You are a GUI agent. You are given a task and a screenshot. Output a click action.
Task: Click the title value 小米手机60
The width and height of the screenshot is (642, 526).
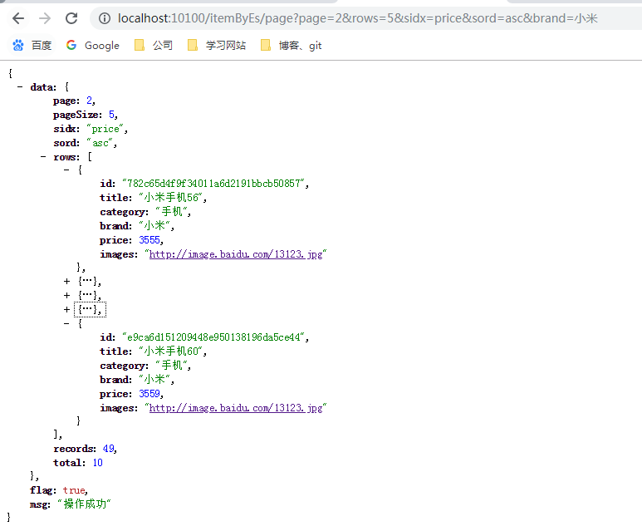pos(171,351)
